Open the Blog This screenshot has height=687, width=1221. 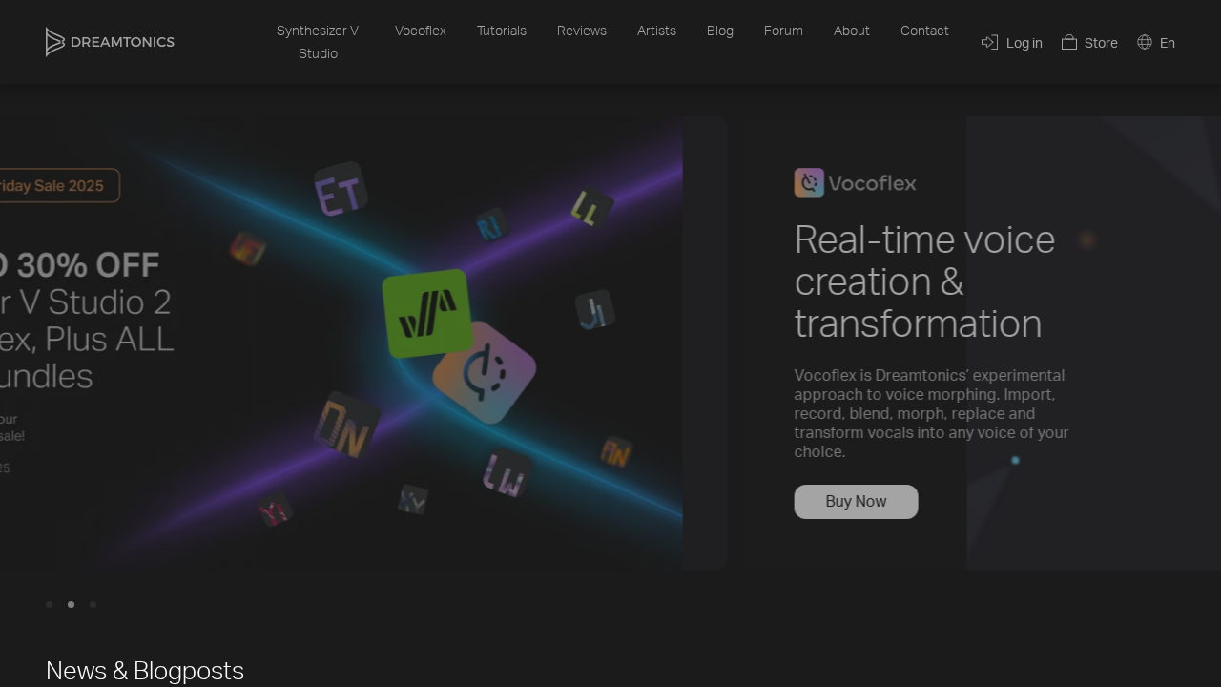click(x=720, y=31)
